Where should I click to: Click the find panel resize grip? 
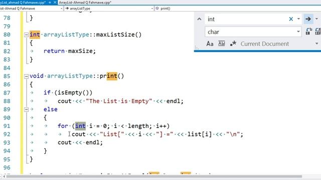(x=197, y=48)
